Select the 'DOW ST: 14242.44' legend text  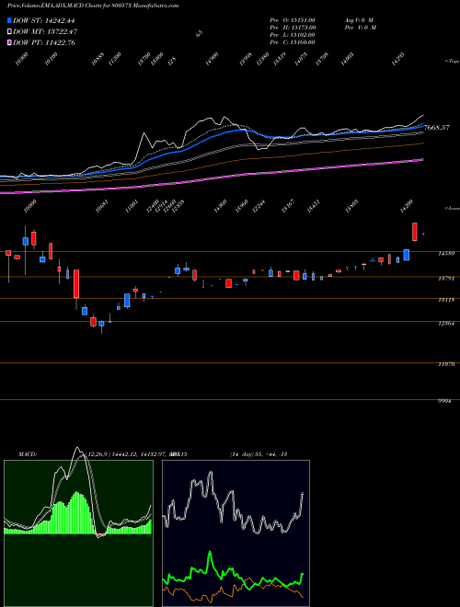44,20
